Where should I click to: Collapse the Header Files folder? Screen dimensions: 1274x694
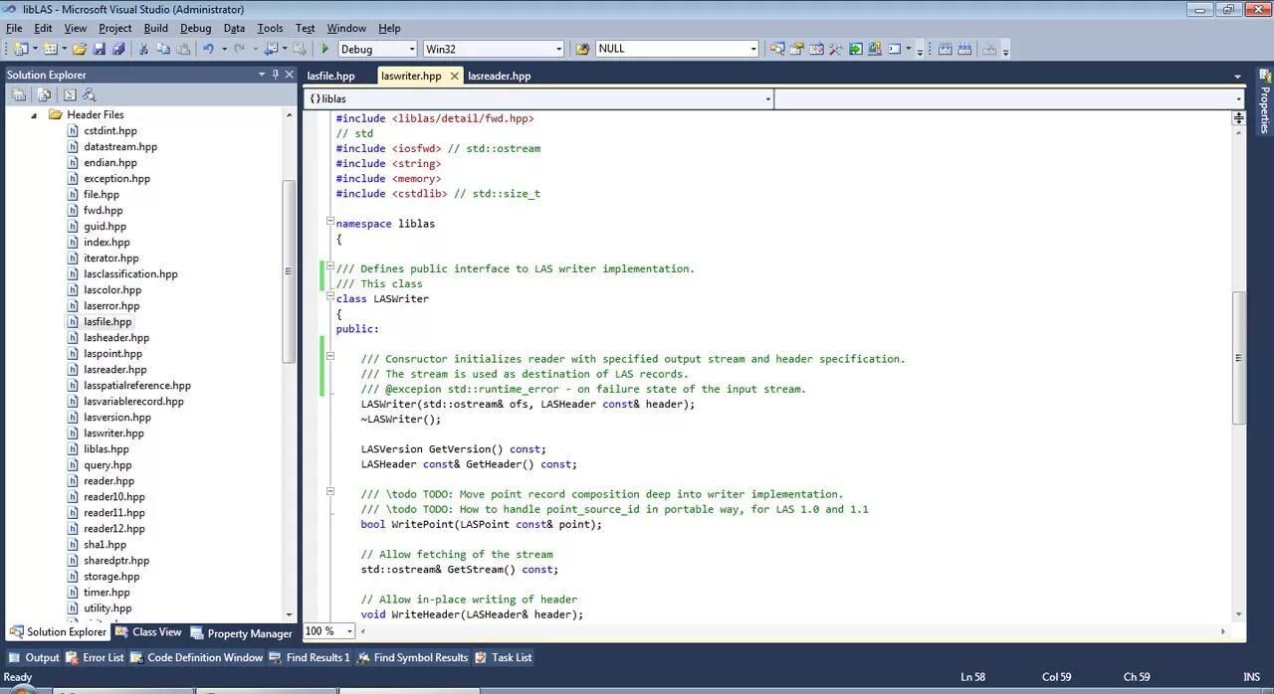click(34, 115)
